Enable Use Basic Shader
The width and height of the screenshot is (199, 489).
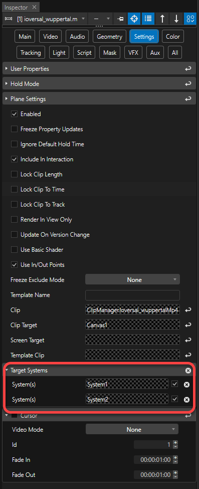pos(15,249)
